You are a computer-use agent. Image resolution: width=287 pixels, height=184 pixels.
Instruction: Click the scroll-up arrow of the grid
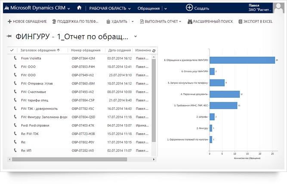154,57
